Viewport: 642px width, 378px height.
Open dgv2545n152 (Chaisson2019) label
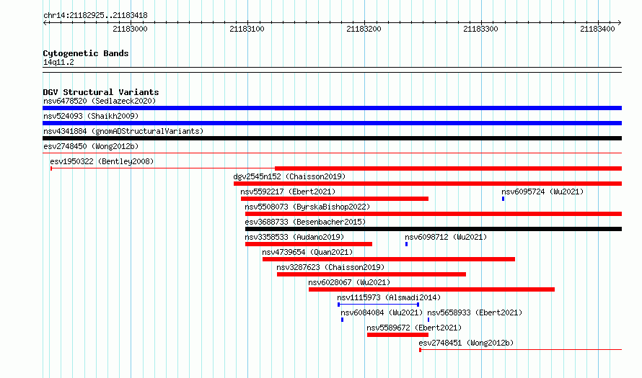289,176
